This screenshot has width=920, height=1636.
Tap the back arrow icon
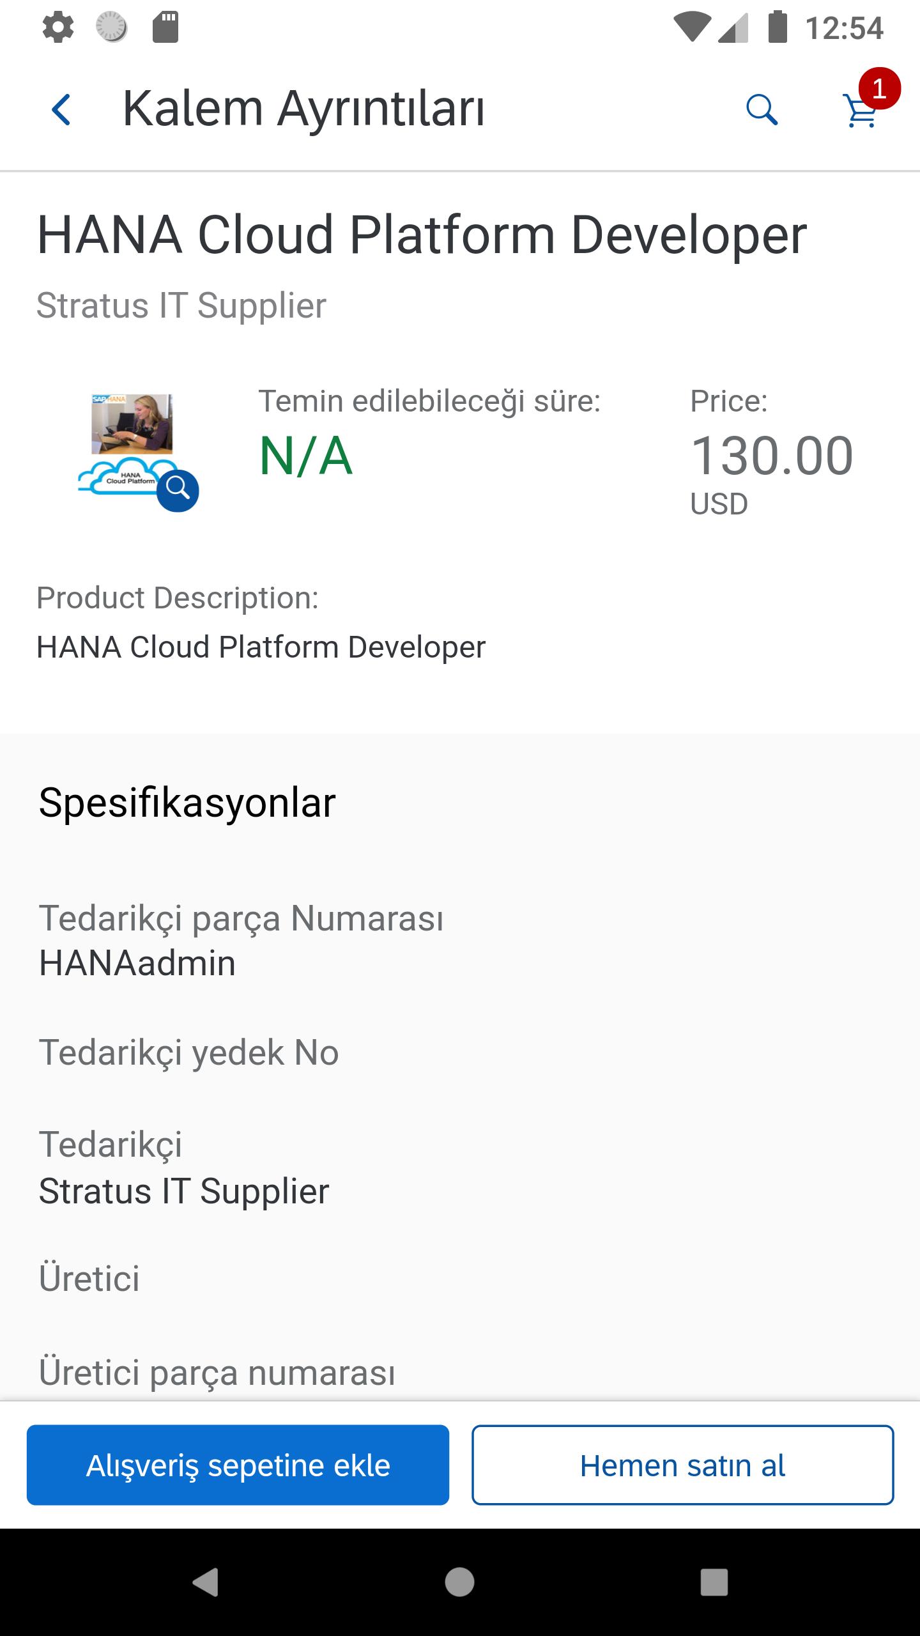click(61, 109)
